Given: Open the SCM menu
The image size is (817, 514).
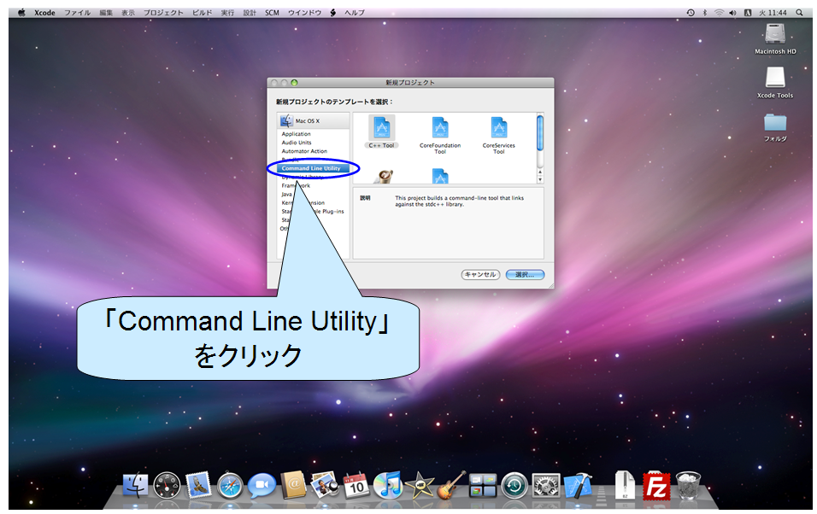Looking at the screenshot, I should (x=272, y=13).
